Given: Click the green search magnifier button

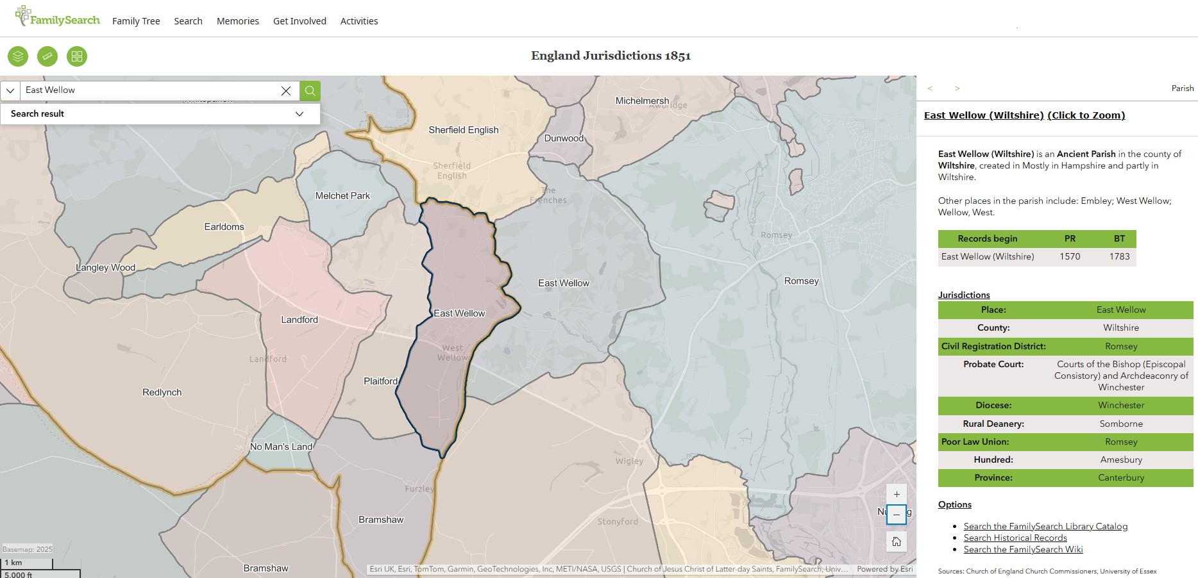Looking at the screenshot, I should click(310, 91).
